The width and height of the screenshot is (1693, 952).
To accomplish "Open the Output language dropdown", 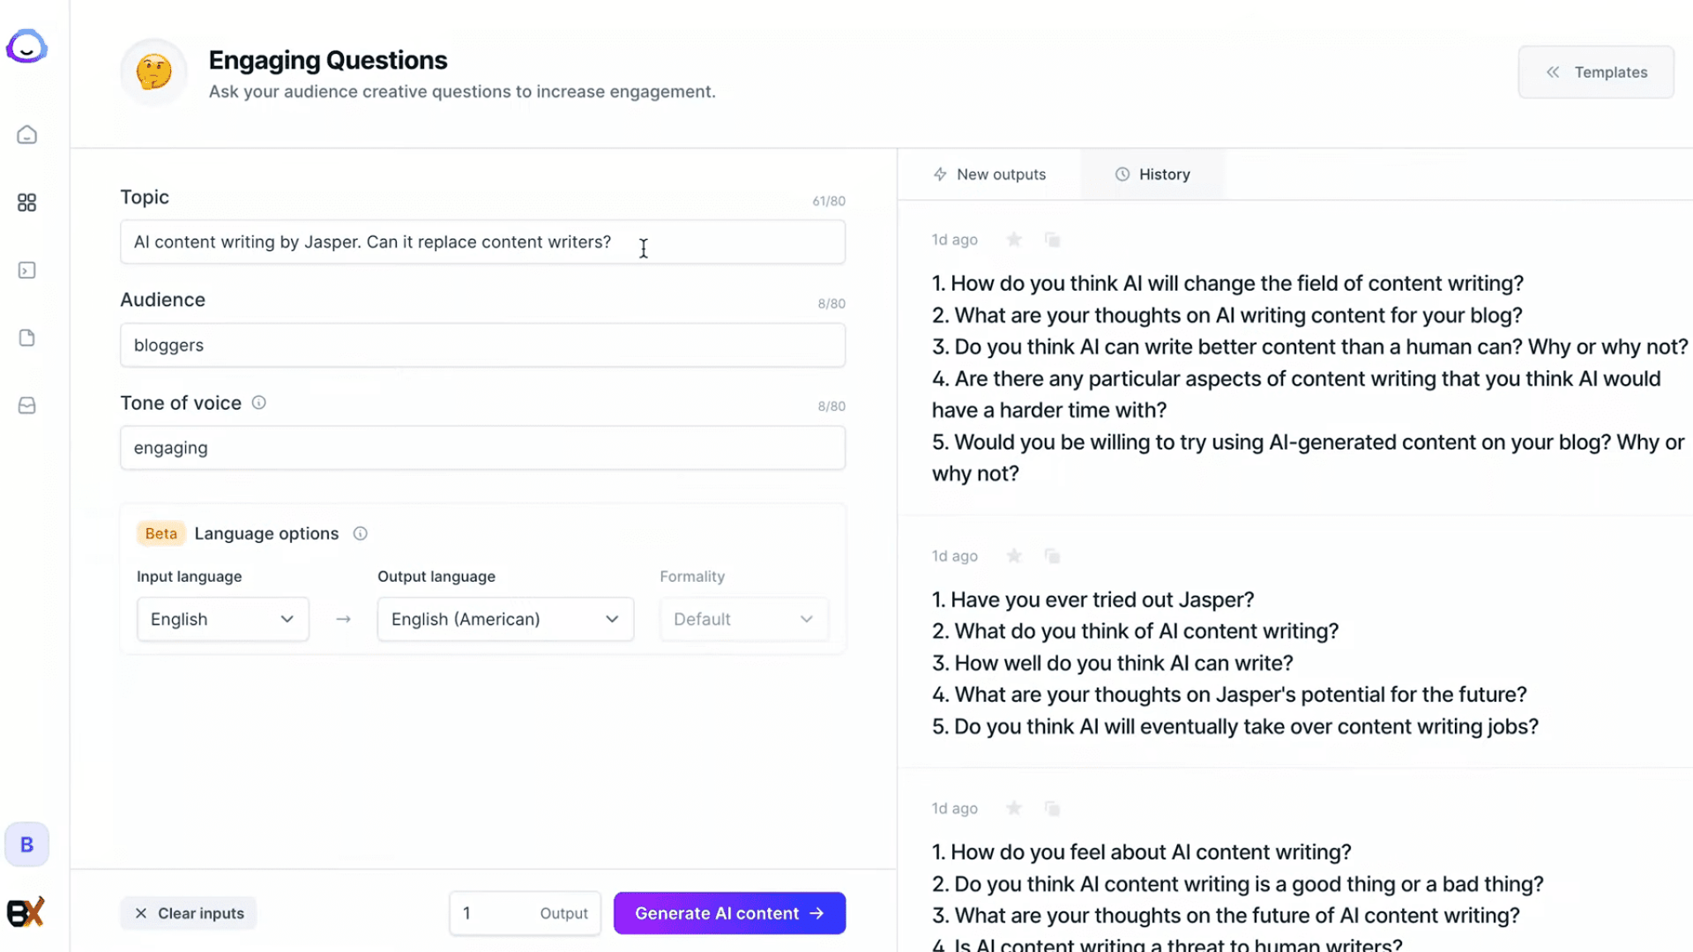I will 505,619.
